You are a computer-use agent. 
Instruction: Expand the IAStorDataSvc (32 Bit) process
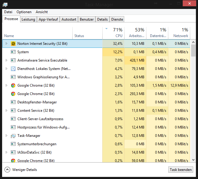tap(6, 152)
